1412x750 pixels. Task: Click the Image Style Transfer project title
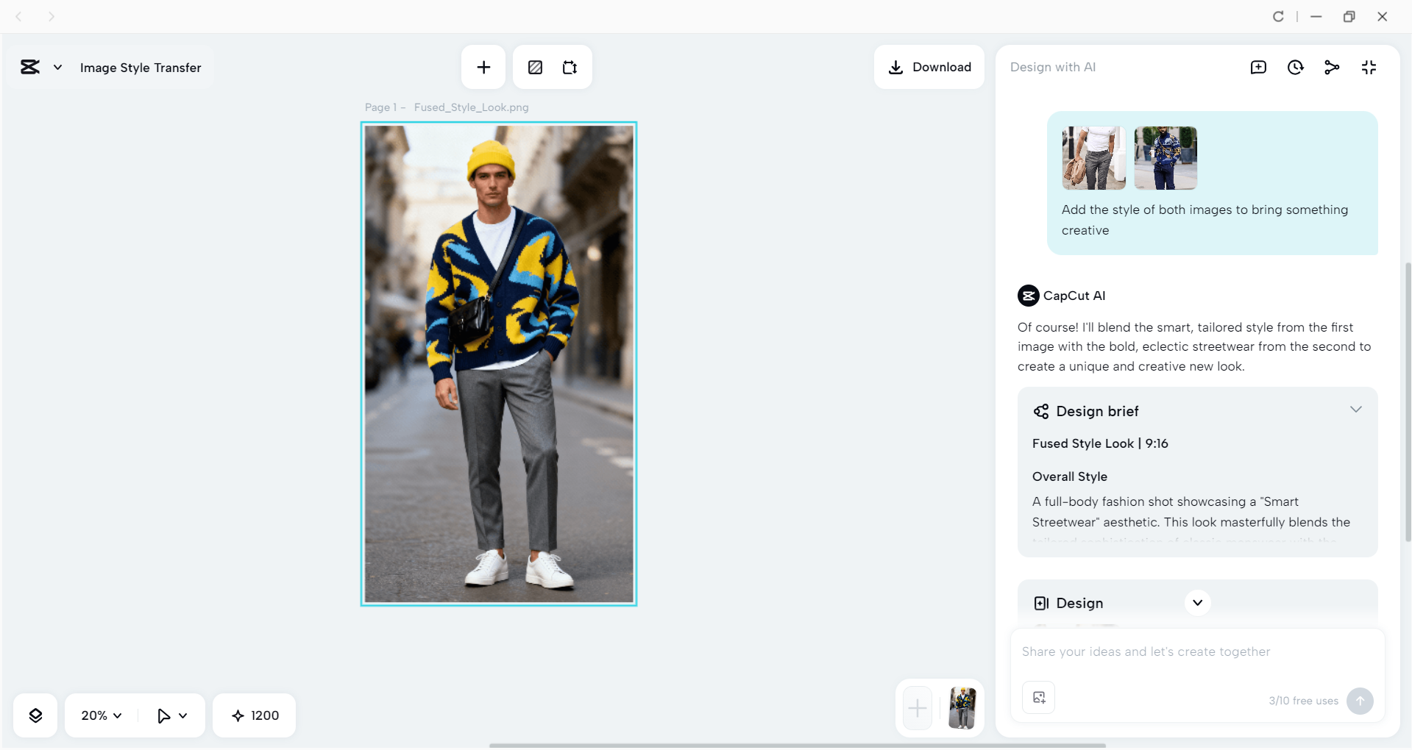pyautogui.click(x=141, y=68)
